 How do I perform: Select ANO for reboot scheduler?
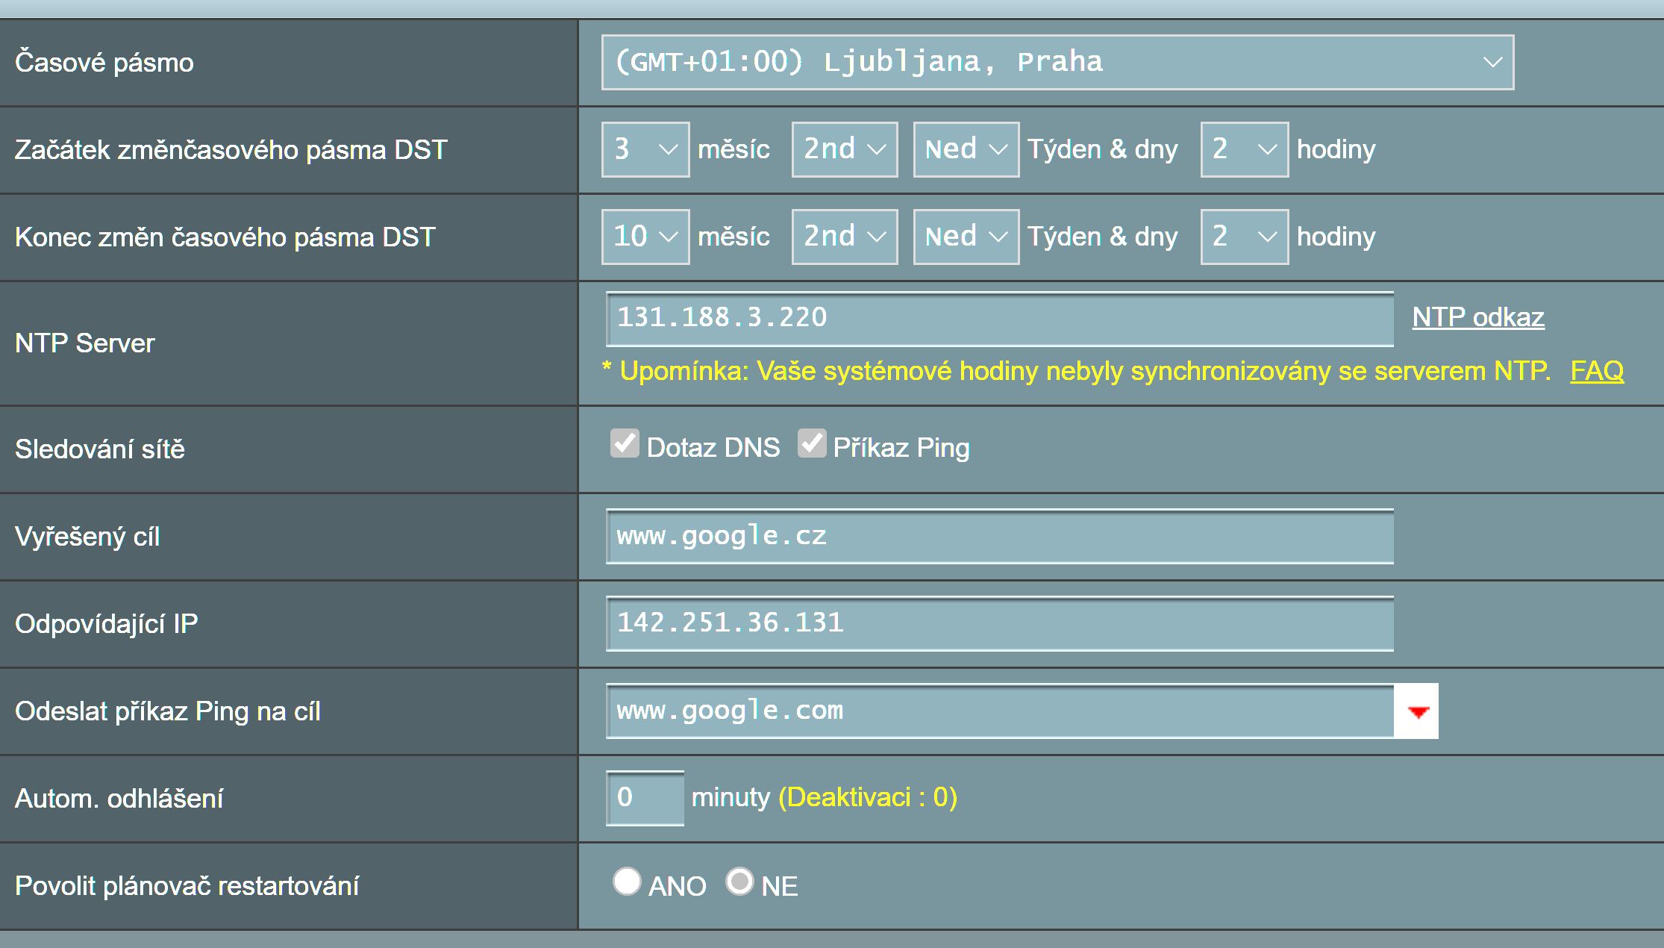point(627,882)
